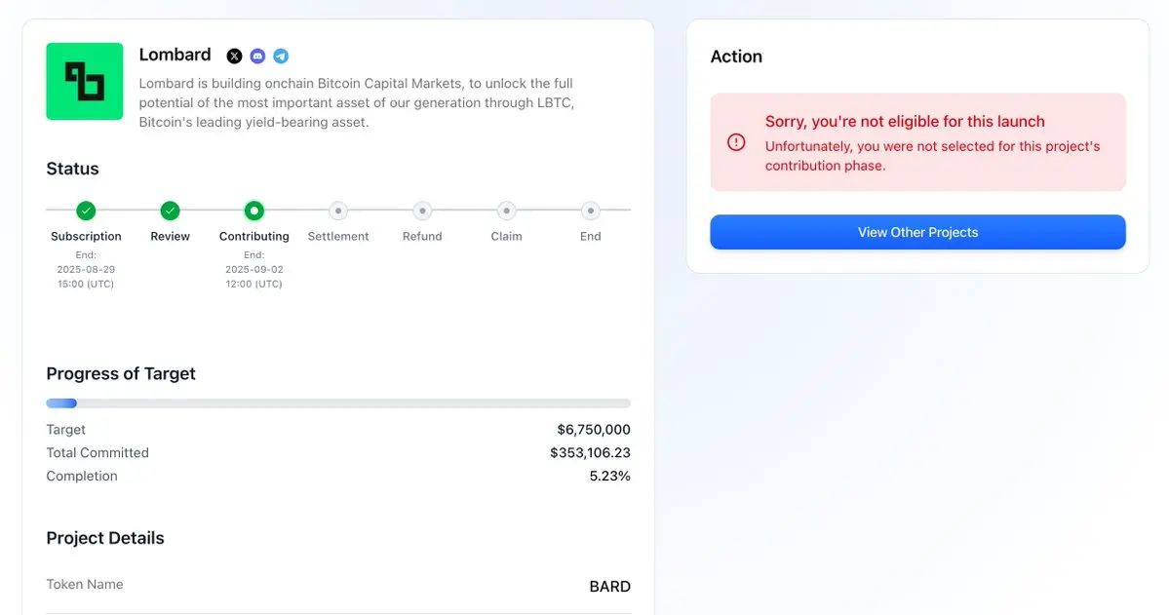1169x615 pixels.
Task: Select the Settlement step marker
Action: click(338, 211)
